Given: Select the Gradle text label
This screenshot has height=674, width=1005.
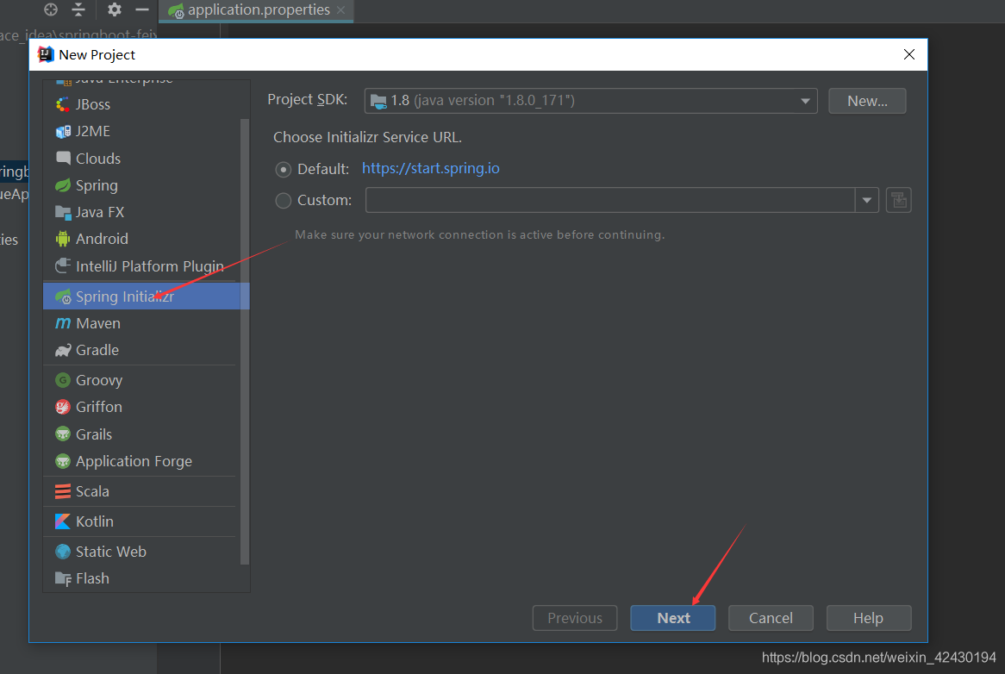Looking at the screenshot, I should [97, 351].
